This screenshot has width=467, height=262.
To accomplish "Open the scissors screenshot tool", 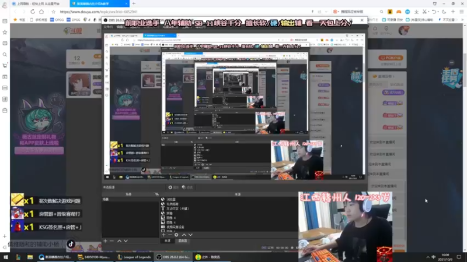I will [425, 12].
